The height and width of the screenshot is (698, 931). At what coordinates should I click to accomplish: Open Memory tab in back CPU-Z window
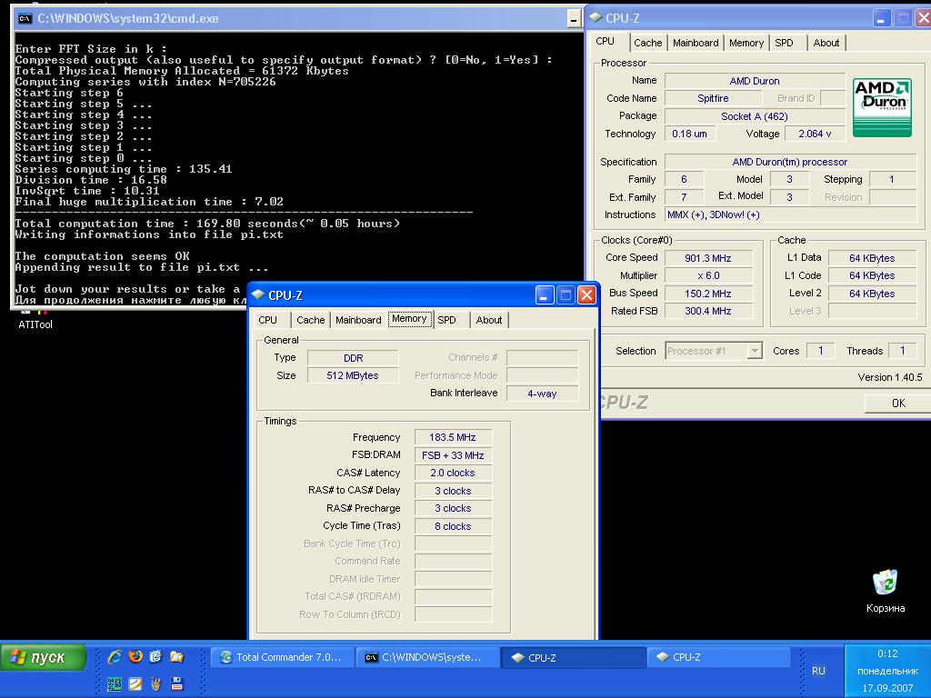click(746, 43)
